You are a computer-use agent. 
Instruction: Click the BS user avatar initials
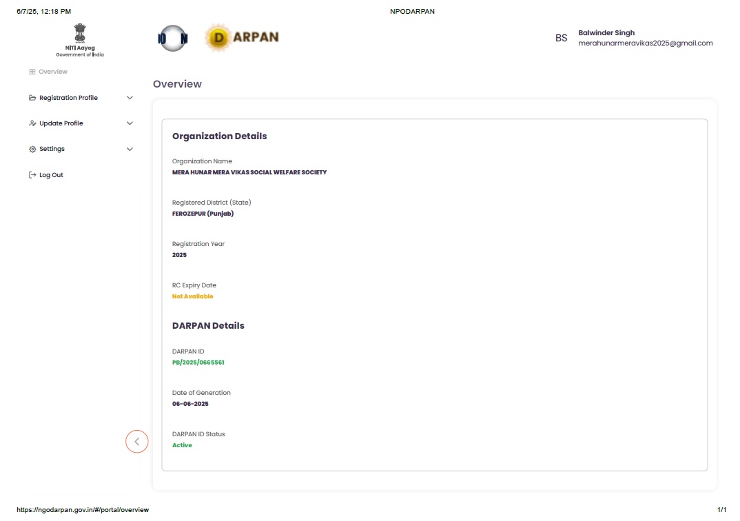tap(561, 38)
